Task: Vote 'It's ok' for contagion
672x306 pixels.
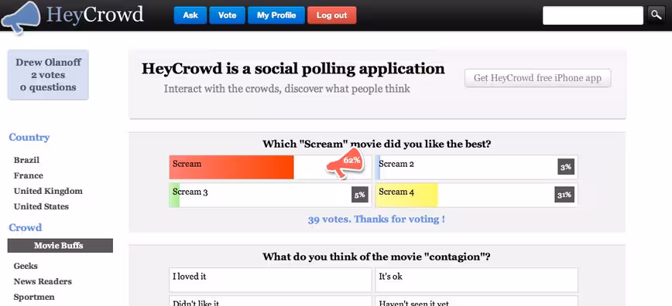Action: coord(477,280)
